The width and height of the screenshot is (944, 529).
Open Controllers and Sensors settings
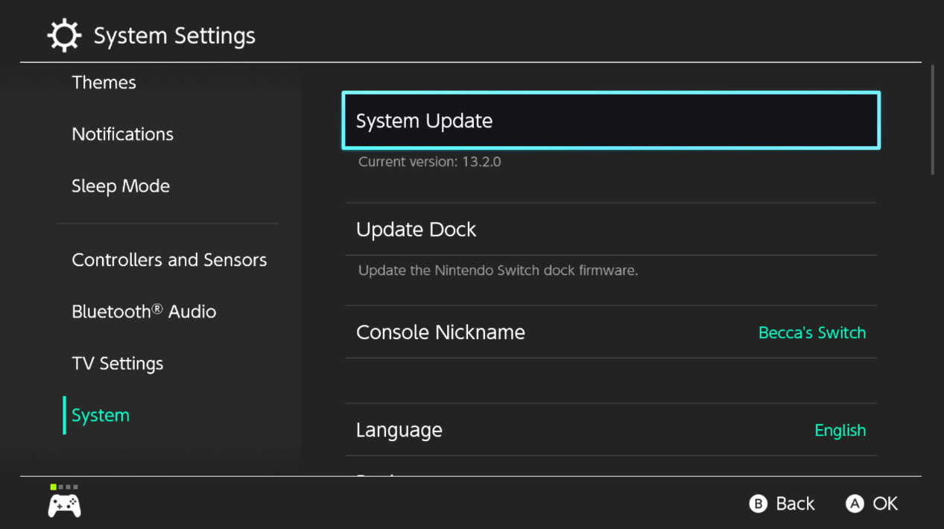(x=169, y=260)
